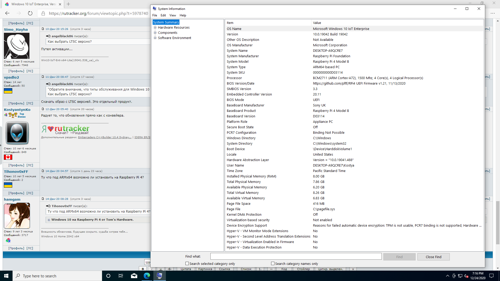This screenshot has height=281, width=500.
Task: Click the Close Find button
Action: (433, 257)
